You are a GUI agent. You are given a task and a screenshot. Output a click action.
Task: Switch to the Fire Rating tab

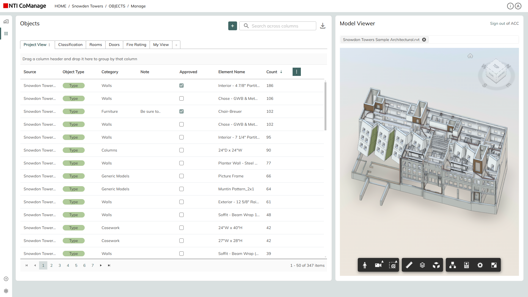[x=136, y=45]
